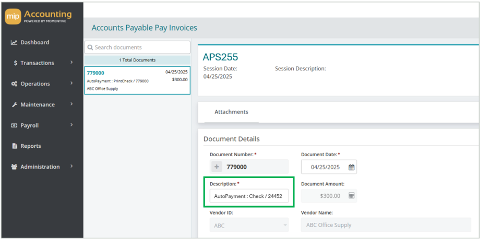Open Dashboard via its chart icon
Screen dimensions: 490x241
[x=14, y=42]
